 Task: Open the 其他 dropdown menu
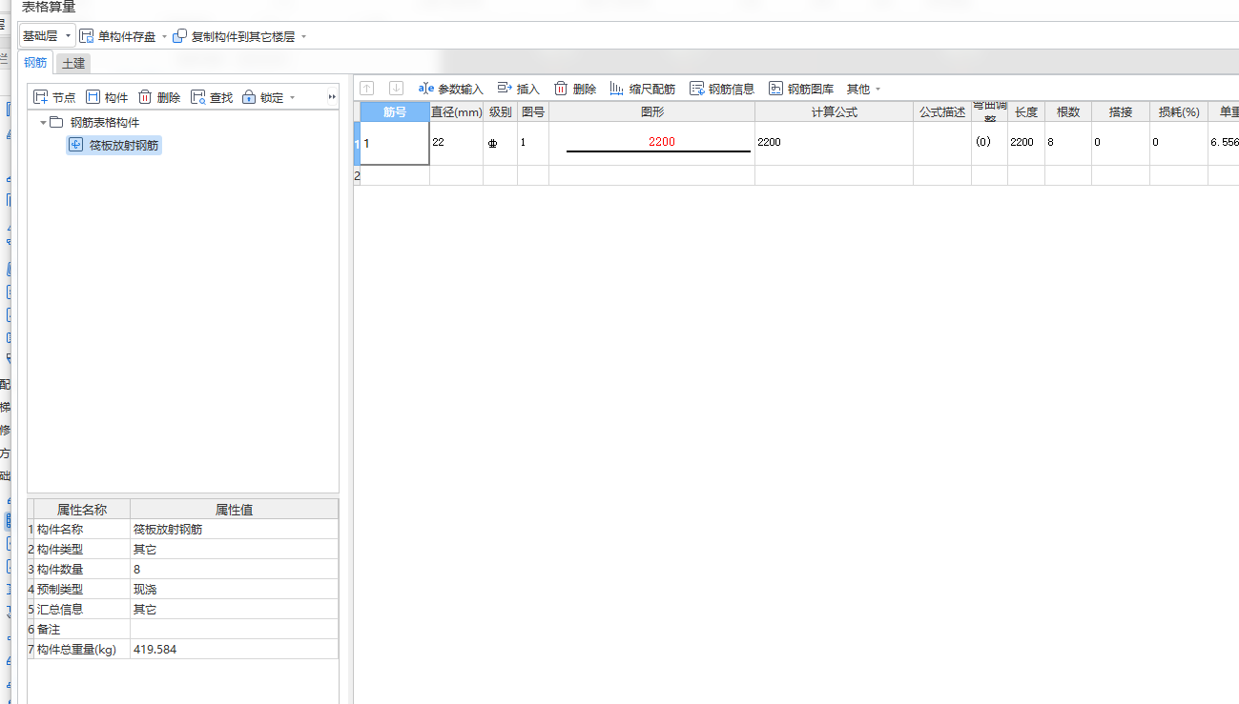[x=863, y=89]
